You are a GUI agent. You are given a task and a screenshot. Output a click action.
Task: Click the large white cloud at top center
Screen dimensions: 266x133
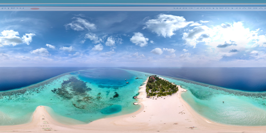(166, 25)
